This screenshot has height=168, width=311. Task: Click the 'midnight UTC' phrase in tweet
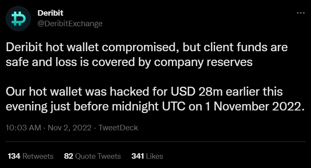point(148,107)
